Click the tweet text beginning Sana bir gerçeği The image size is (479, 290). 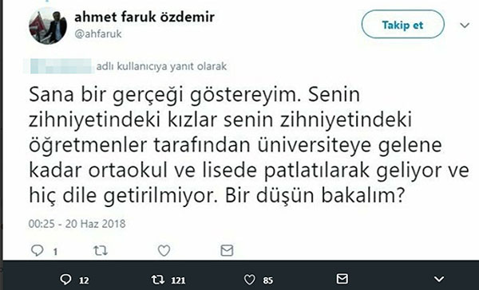coord(248,145)
